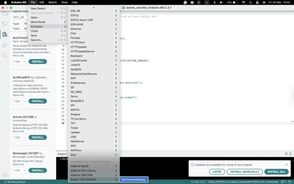
Task: Expand LiquidCrystal examples submenu
Action: coord(94,60)
